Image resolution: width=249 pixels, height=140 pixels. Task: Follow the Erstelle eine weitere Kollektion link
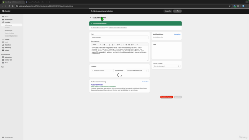[117, 28]
